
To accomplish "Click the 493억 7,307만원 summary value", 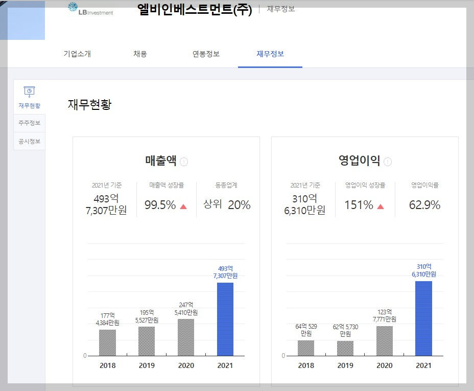I will tap(106, 204).
